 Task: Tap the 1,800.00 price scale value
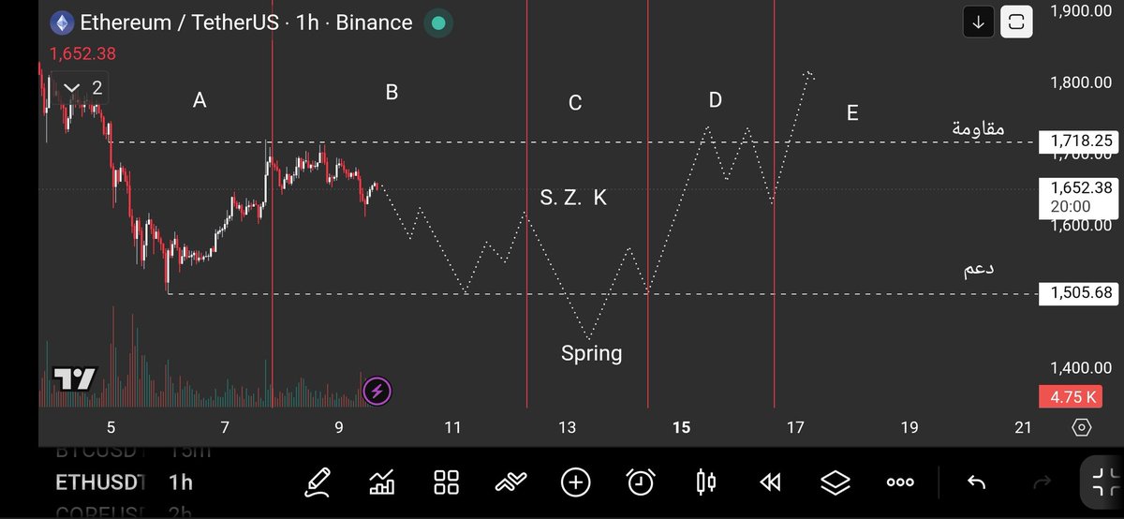click(x=1081, y=82)
